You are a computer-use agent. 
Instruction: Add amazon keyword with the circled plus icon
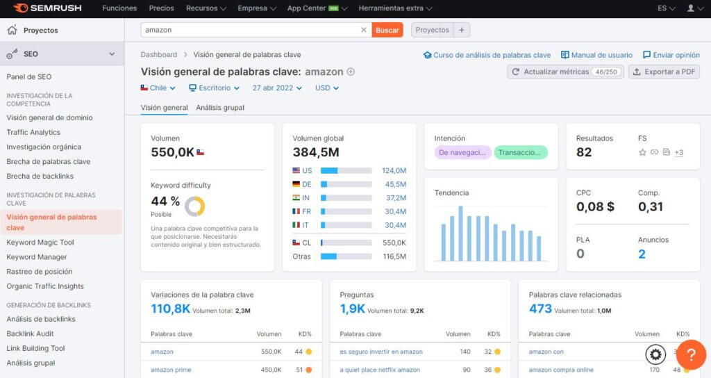click(351, 72)
